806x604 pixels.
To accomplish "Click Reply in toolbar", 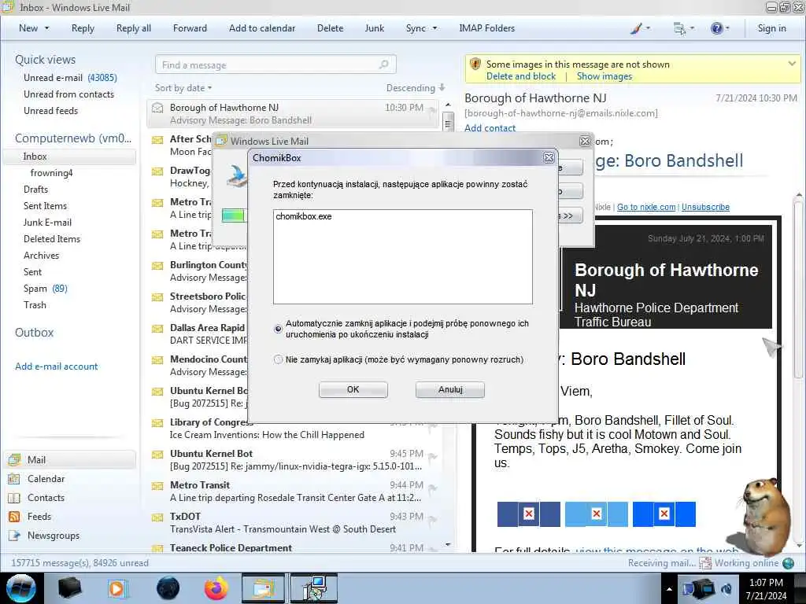I will [83, 28].
